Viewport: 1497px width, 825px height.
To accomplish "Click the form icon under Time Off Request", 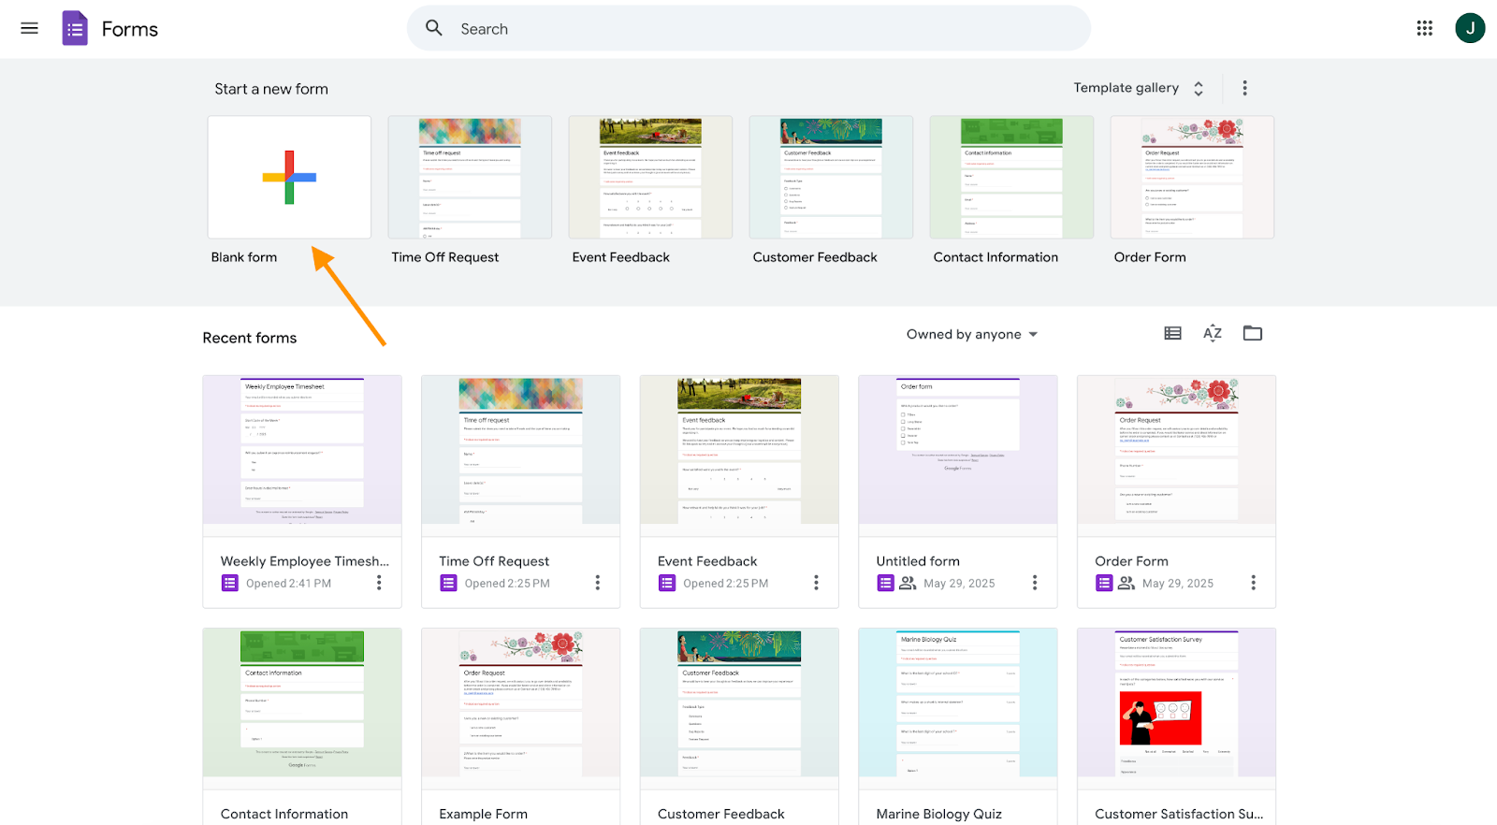I will [x=448, y=583].
